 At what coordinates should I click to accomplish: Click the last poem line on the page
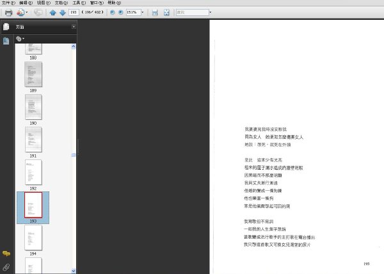tap(277, 245)
